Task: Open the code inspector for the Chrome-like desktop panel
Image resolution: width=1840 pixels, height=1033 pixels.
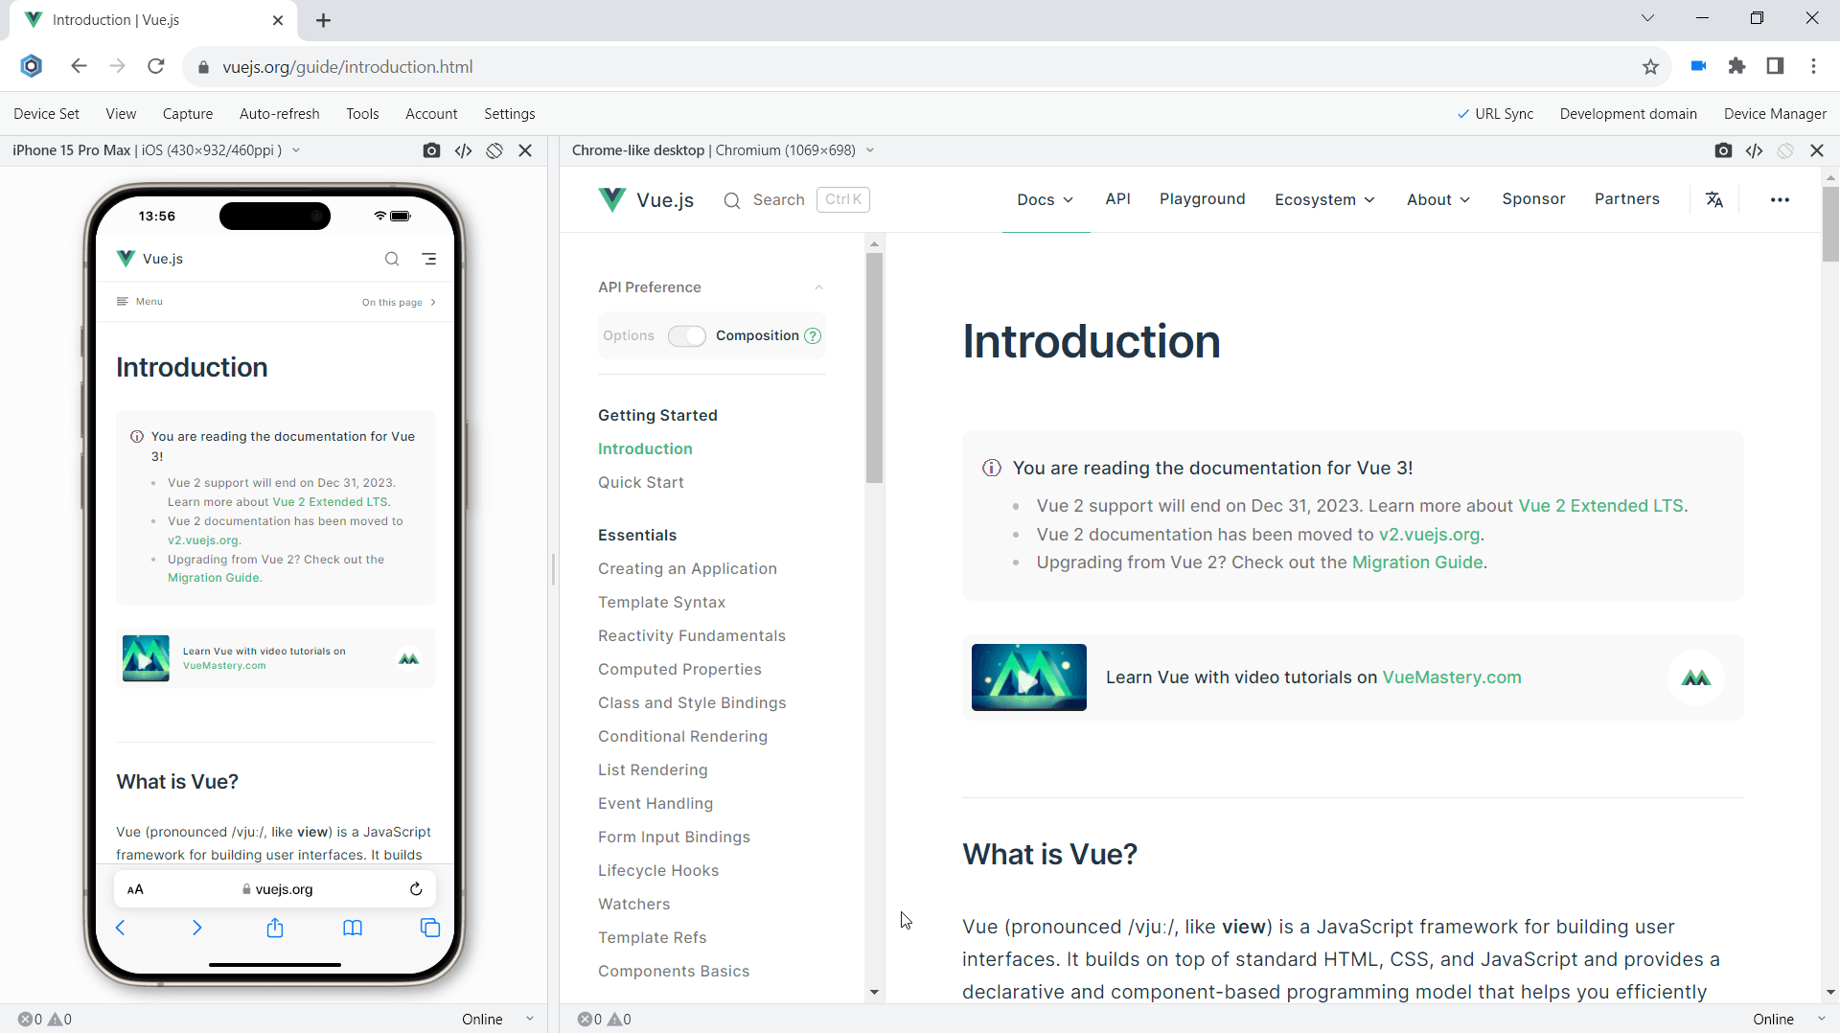Action: [1755, 150]
